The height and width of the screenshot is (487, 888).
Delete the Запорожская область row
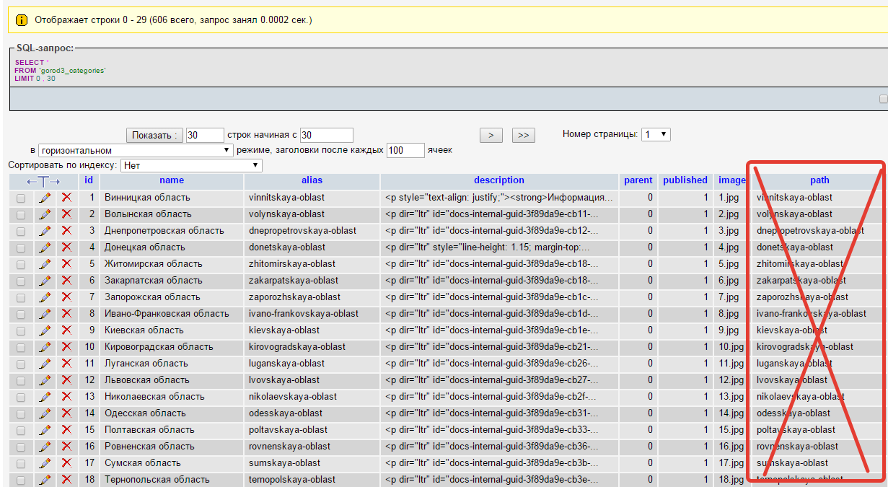(67, 297)
